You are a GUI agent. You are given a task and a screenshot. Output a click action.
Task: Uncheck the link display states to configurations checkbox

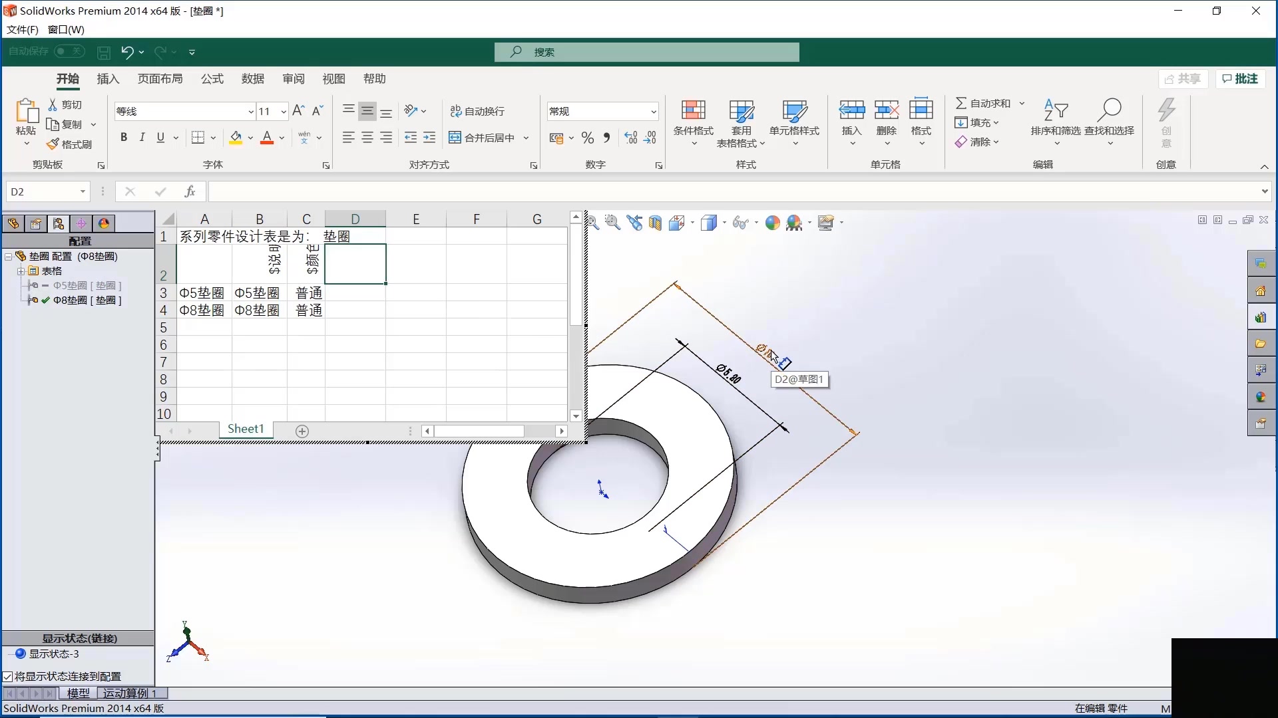(x=8, y=676)
